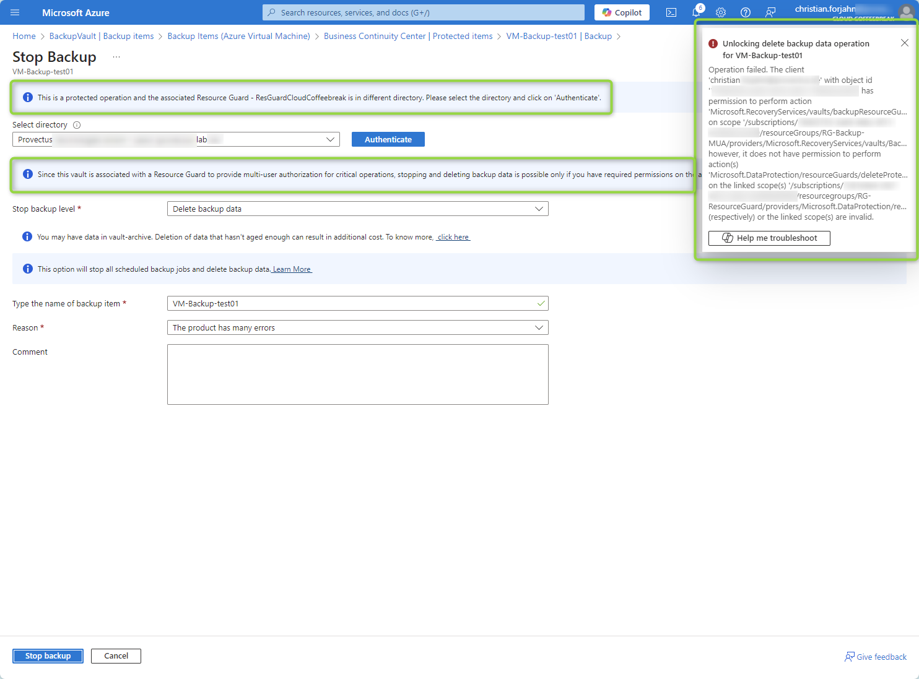Open VM-Backup-test01 | Backup breadcrumb
Viewport: 919px width, 679px height.
point(559,36)
